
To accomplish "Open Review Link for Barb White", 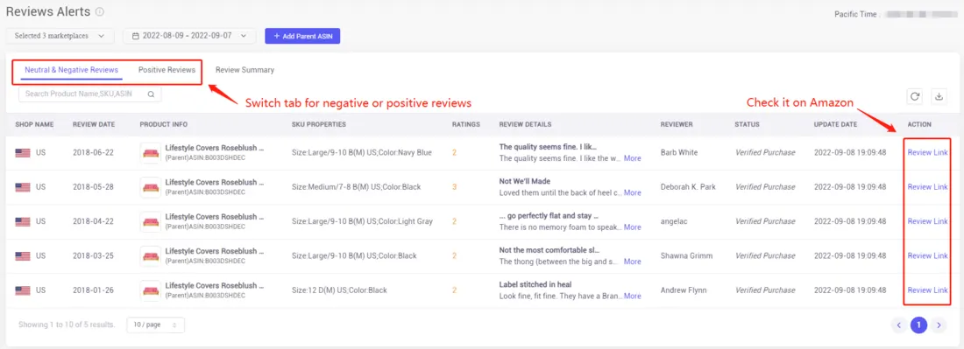I will [927, 153].
